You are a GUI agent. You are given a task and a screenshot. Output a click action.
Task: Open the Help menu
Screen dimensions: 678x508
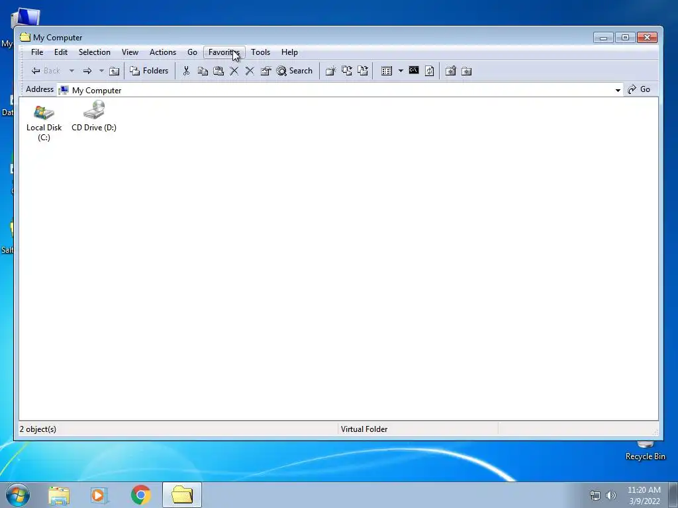(290, 52)
